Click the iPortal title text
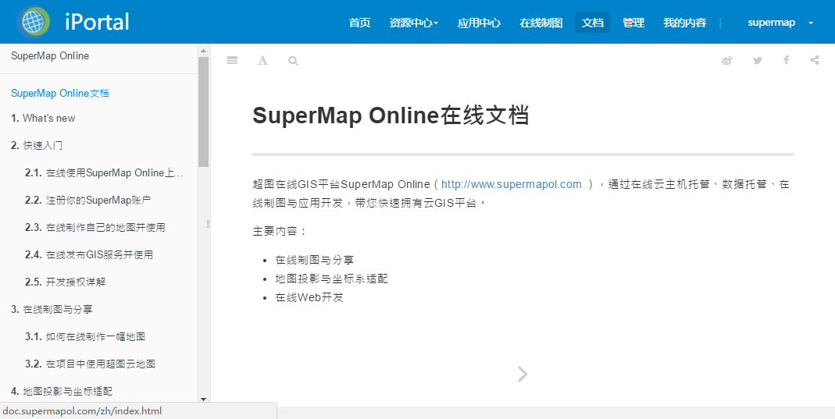This screenshot has width=835, height=419. (97, 22)
